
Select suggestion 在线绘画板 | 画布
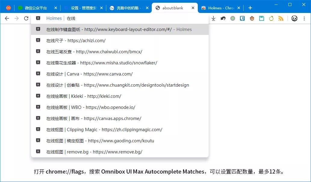[x=120, y=118]
